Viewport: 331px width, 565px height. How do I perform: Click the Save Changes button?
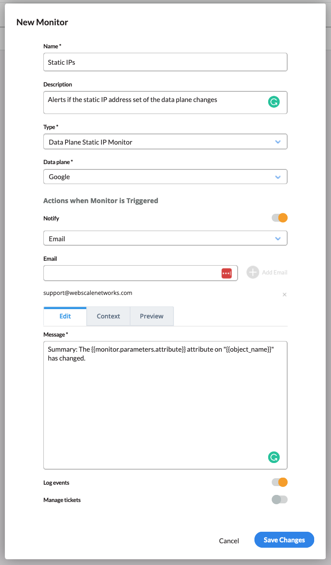(x=284, y=540)
